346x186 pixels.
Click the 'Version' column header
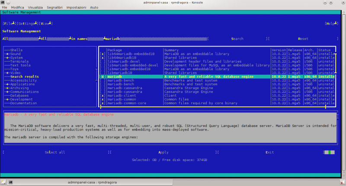pyautogui.click(x=279, y=50)
